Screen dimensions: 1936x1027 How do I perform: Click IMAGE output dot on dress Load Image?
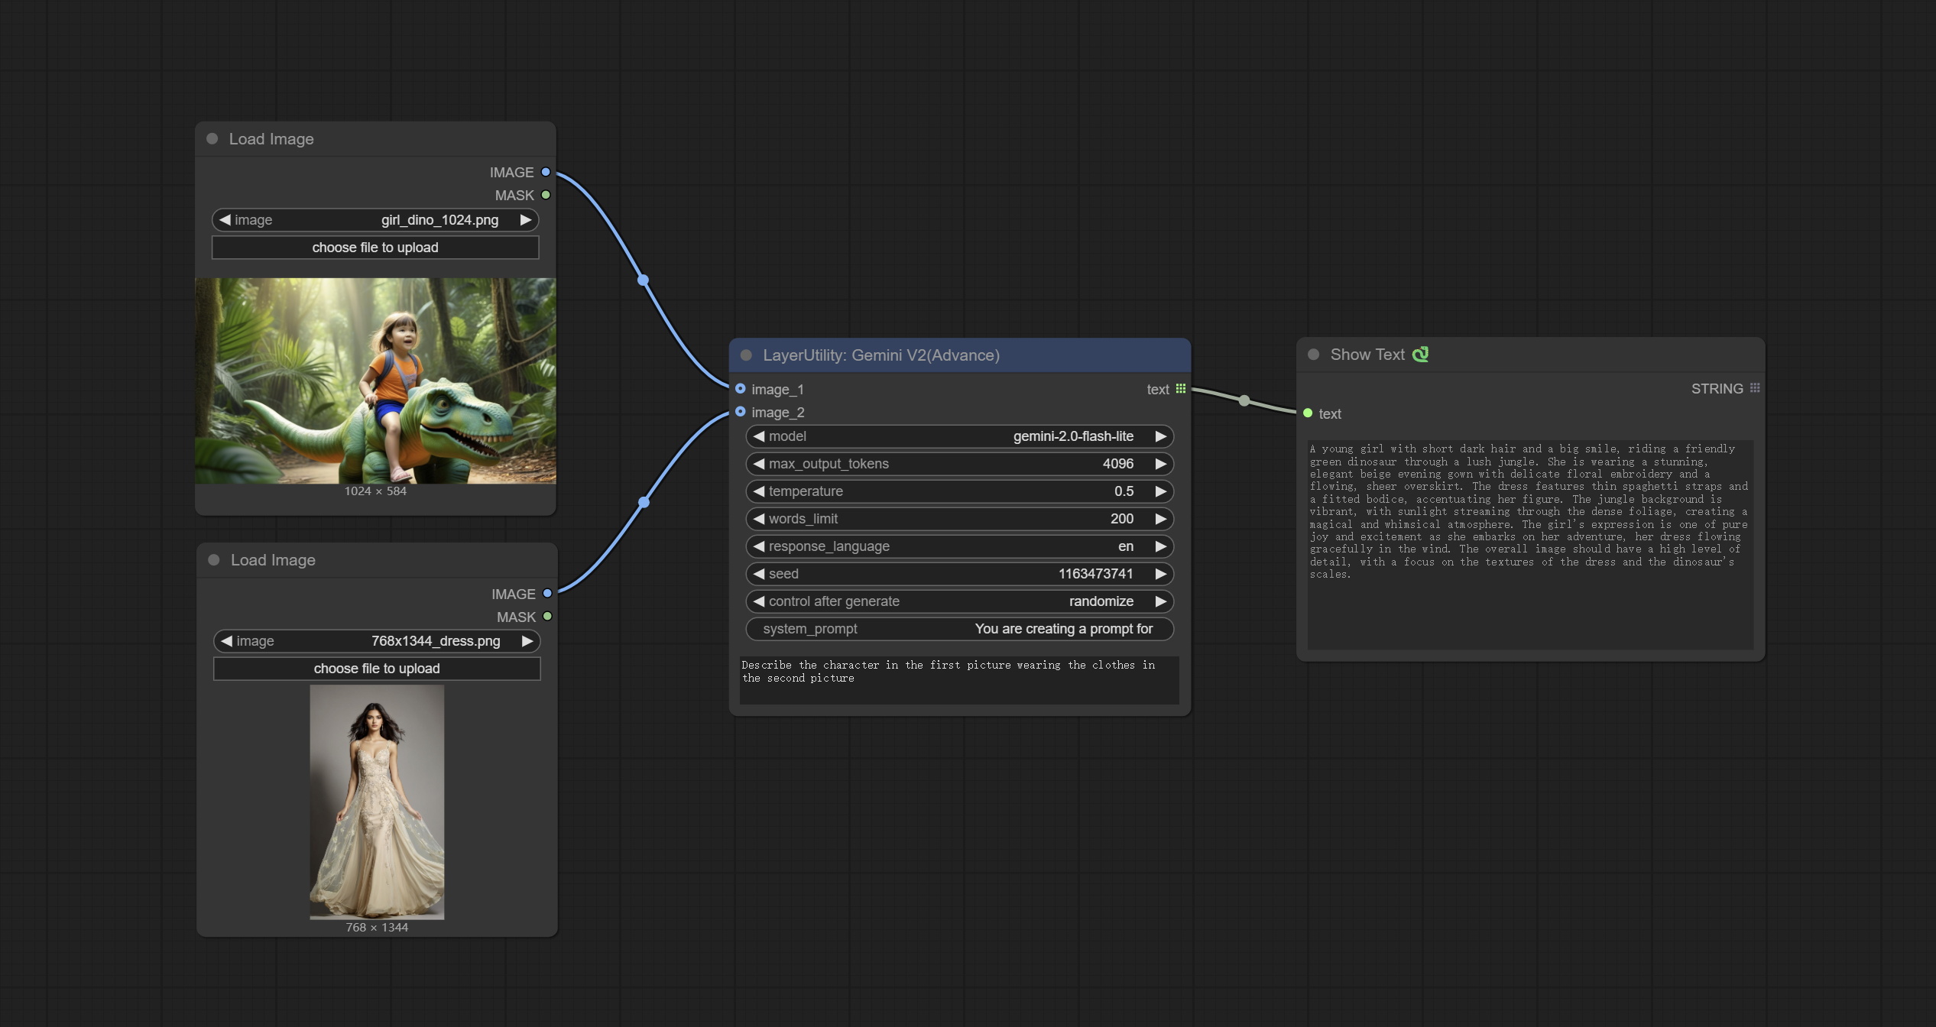point(547,594)
